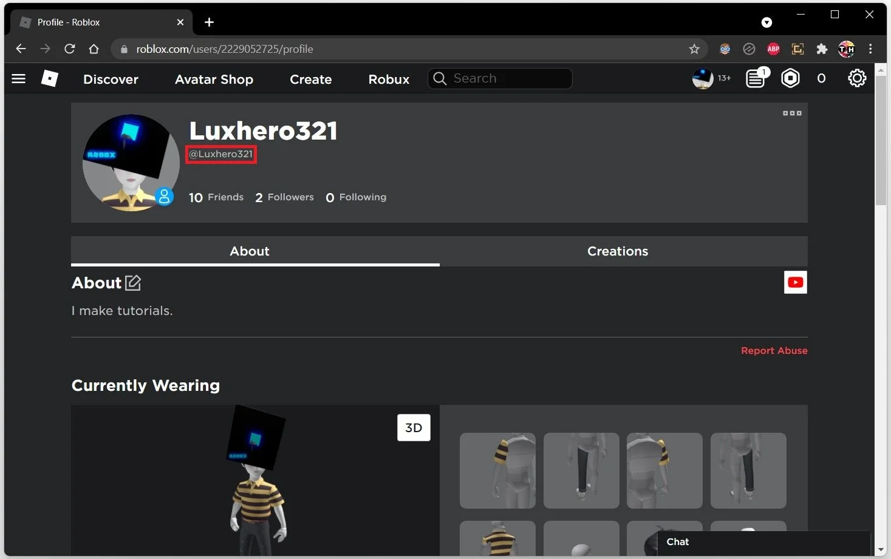Click the Roblox Search field
This screenshot has width=891, height=559.
tap(500, 78)
